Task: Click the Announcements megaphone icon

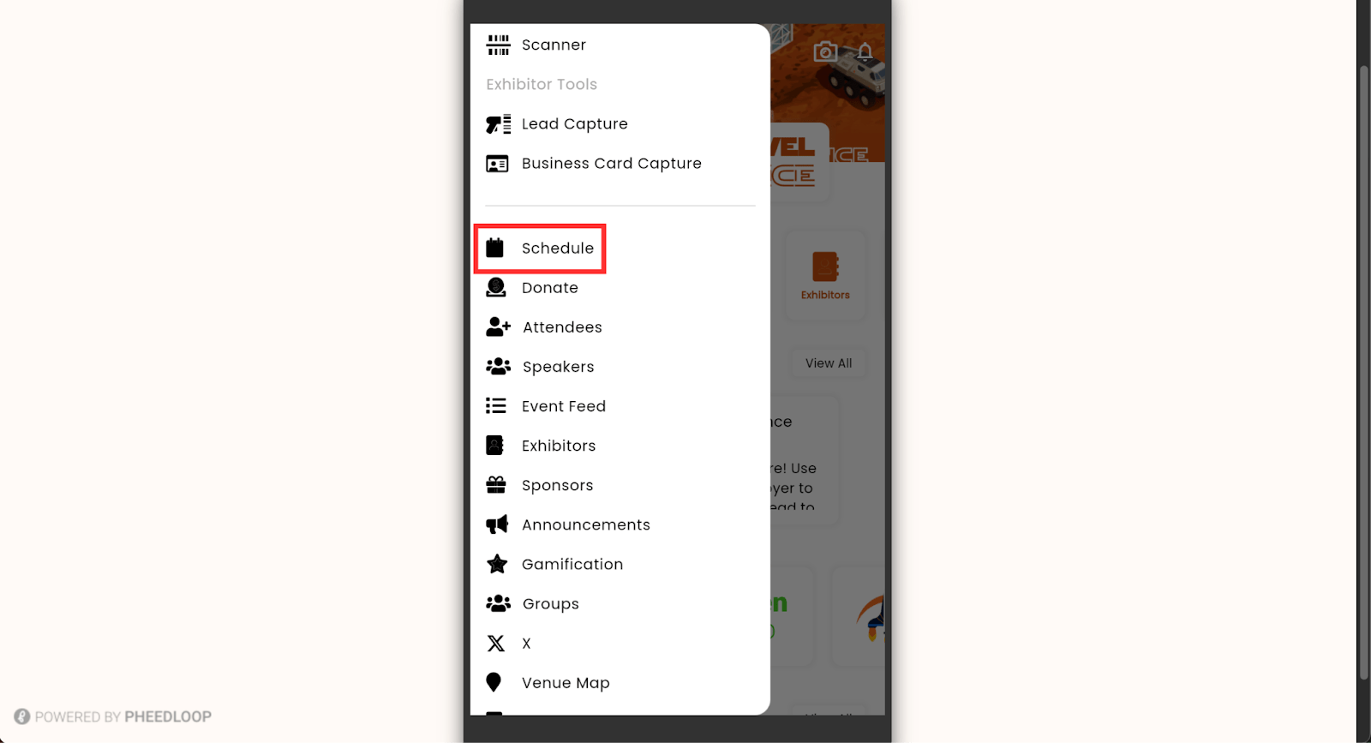Action: click(x=497, y=524)
